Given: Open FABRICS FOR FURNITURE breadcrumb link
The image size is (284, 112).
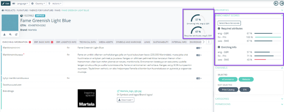Looking at the screenshot, I should pos(41,10).
